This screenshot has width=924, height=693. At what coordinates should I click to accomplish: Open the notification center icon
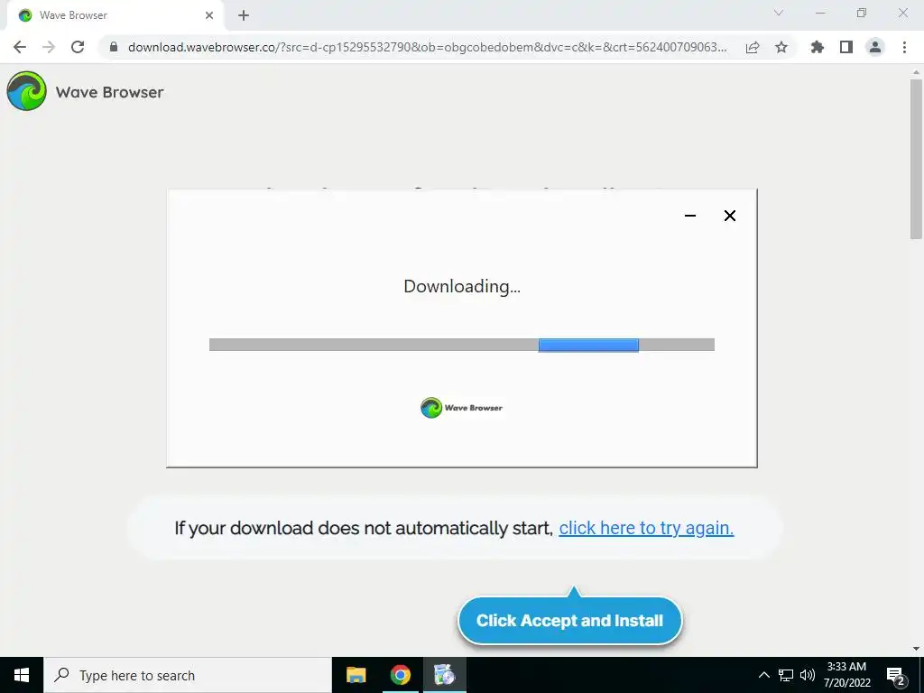[x=896, y=676]
